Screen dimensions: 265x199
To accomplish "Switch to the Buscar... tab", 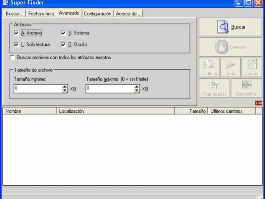I will point(14,14).
